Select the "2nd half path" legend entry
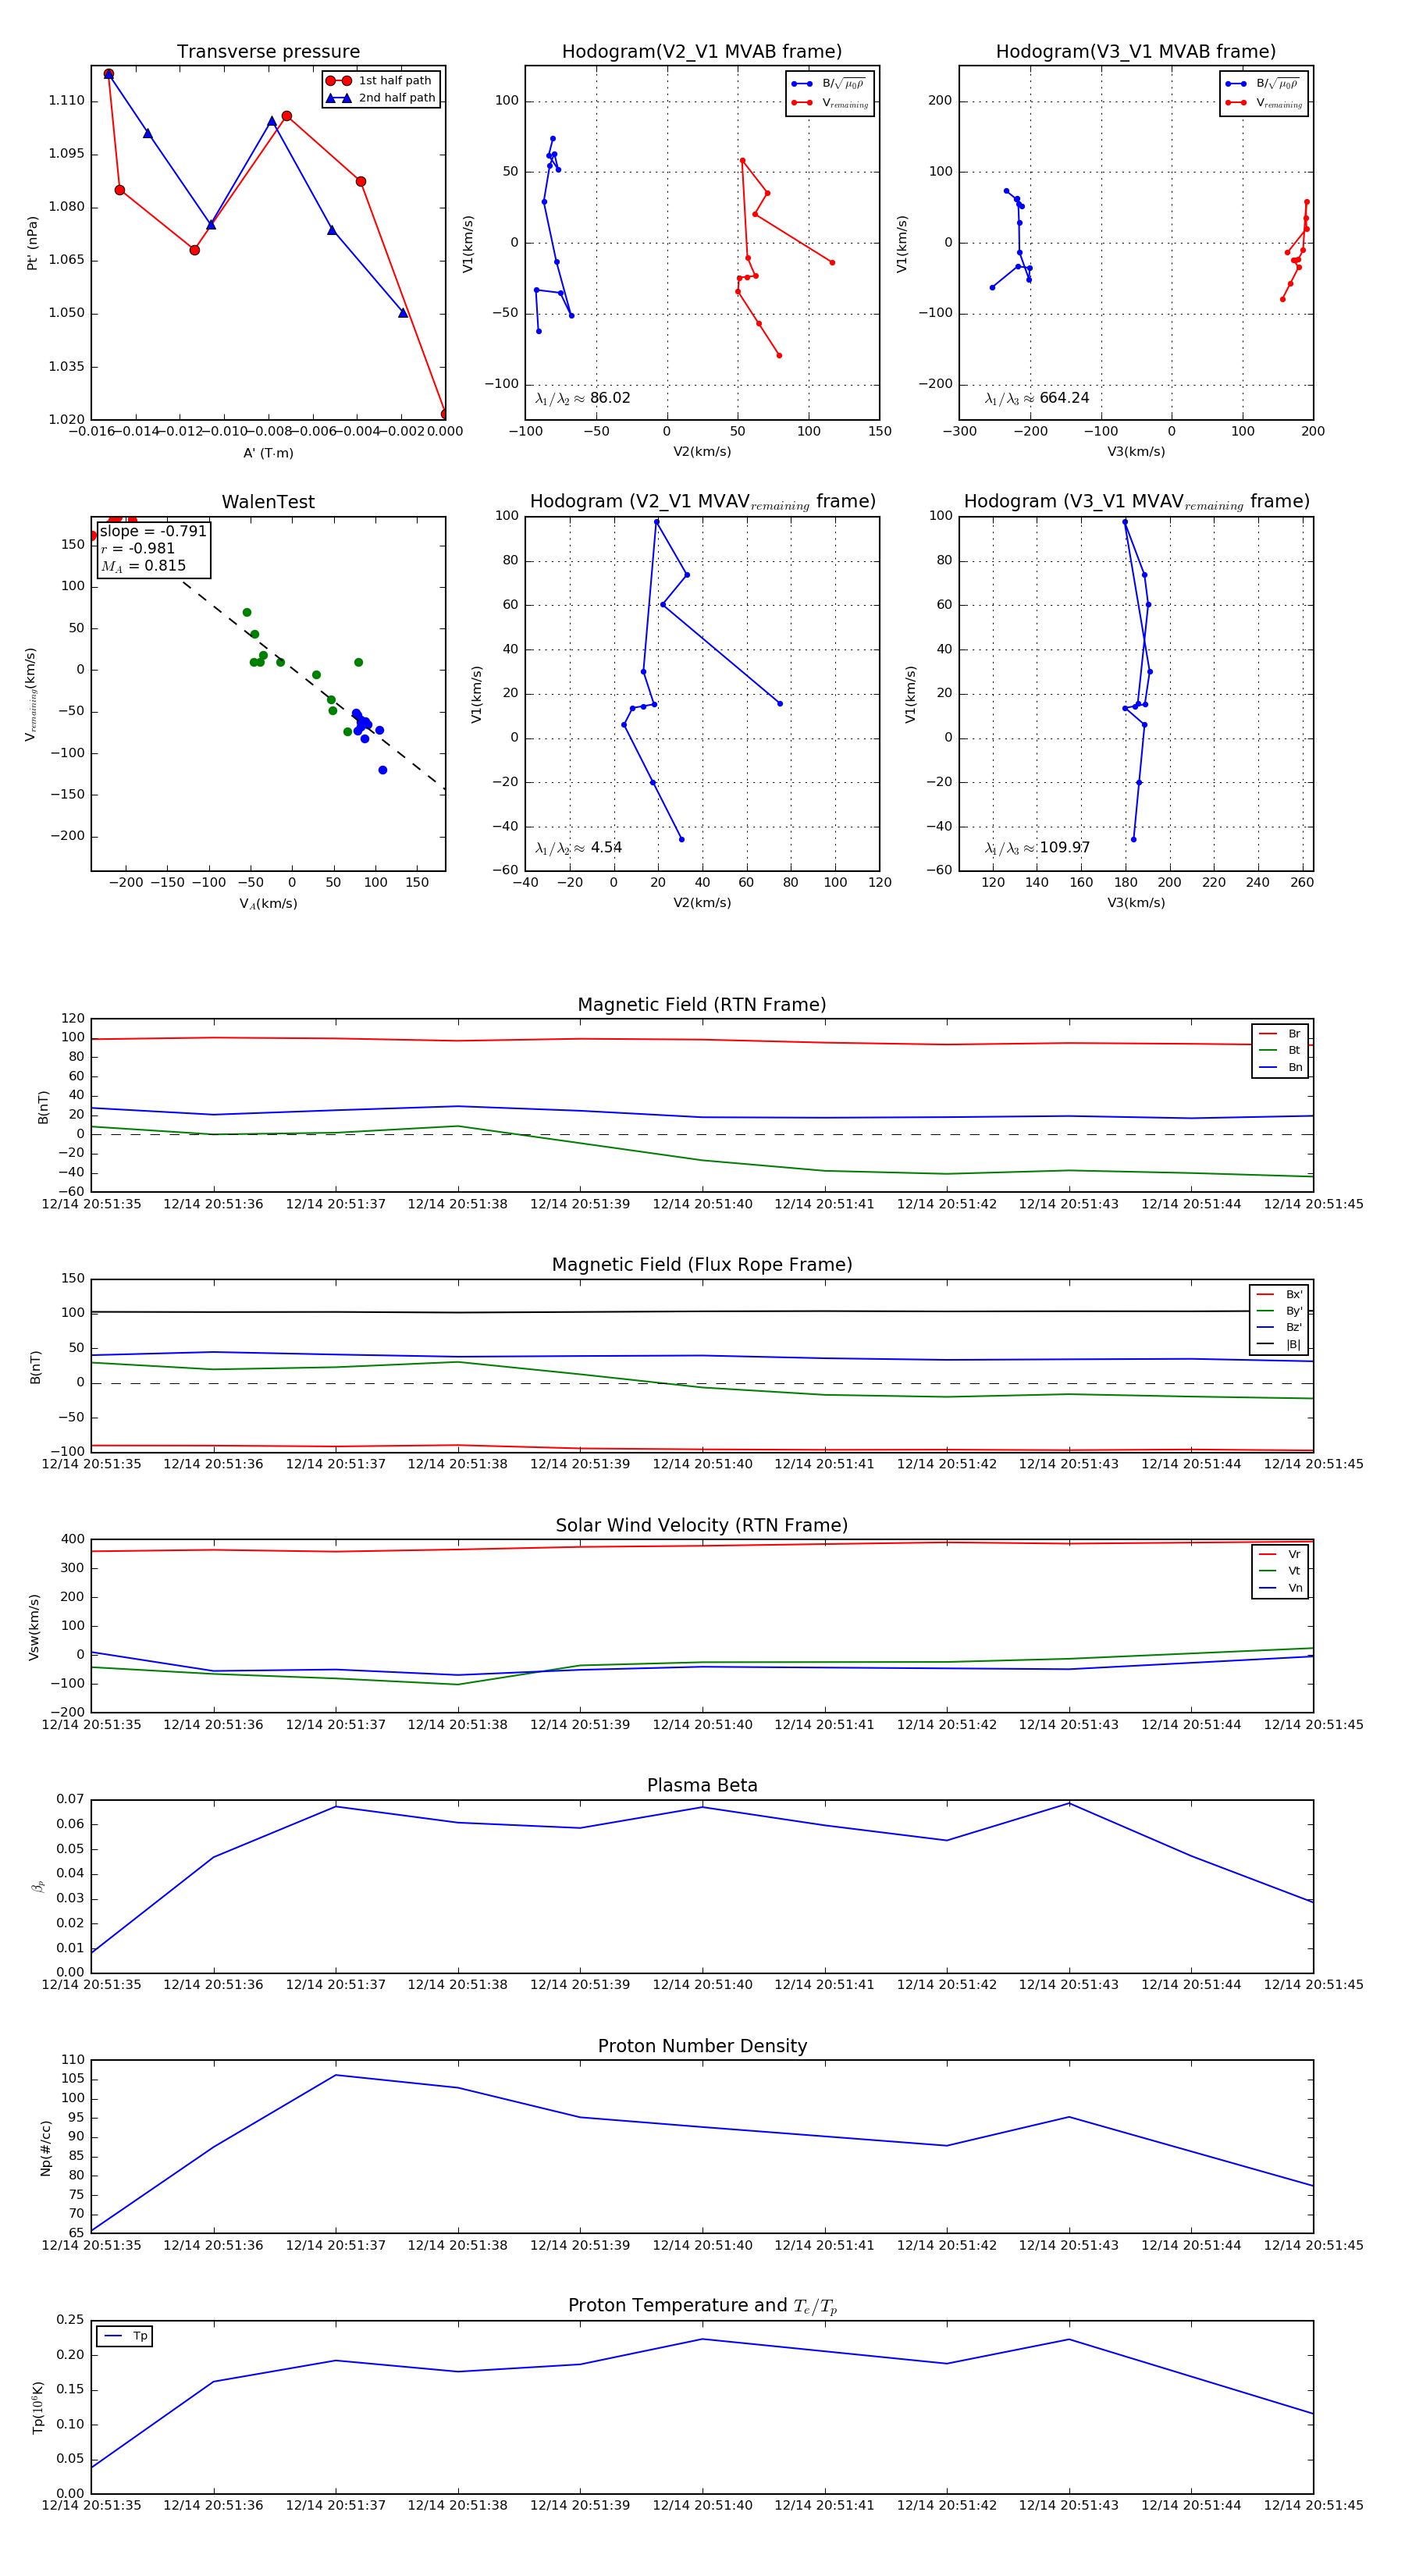1405x2576 pixels. [382, 98]
